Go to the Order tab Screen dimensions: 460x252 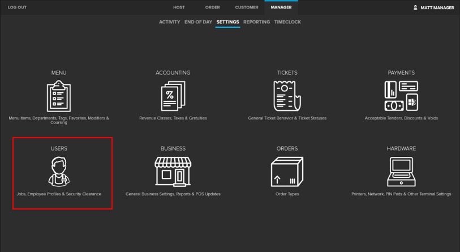(x=212, y=7)
